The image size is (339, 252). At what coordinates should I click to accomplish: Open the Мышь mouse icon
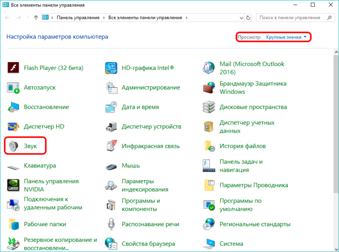click(x=111, y=167)
